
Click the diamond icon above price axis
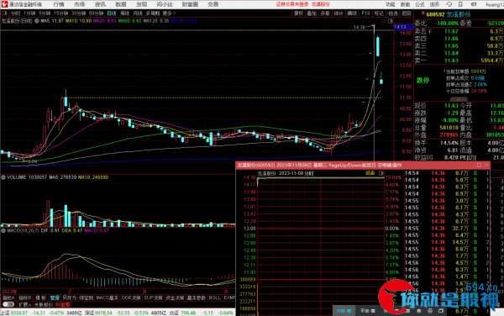(383, 21)
